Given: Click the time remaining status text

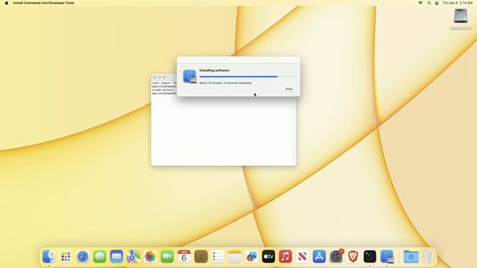Looking at the screenshot, I should (x=225, y=83).
